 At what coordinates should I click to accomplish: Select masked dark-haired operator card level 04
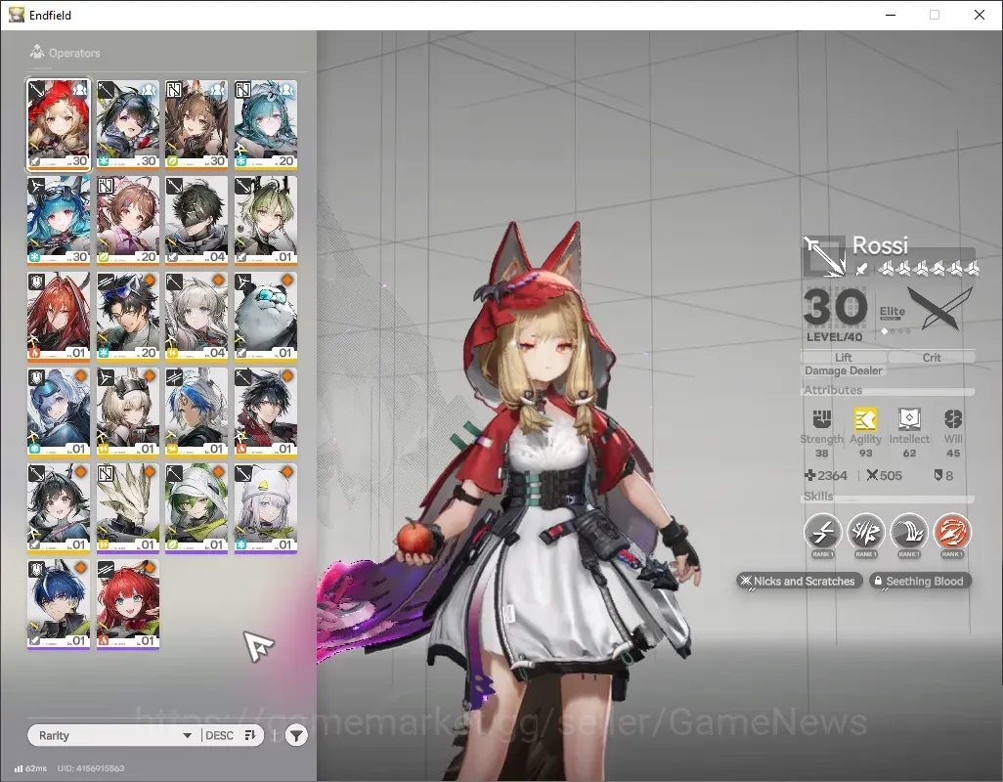pos(196,221)
